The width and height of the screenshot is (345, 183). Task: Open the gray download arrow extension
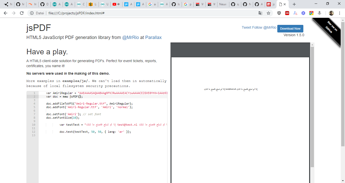click(319, 13)
